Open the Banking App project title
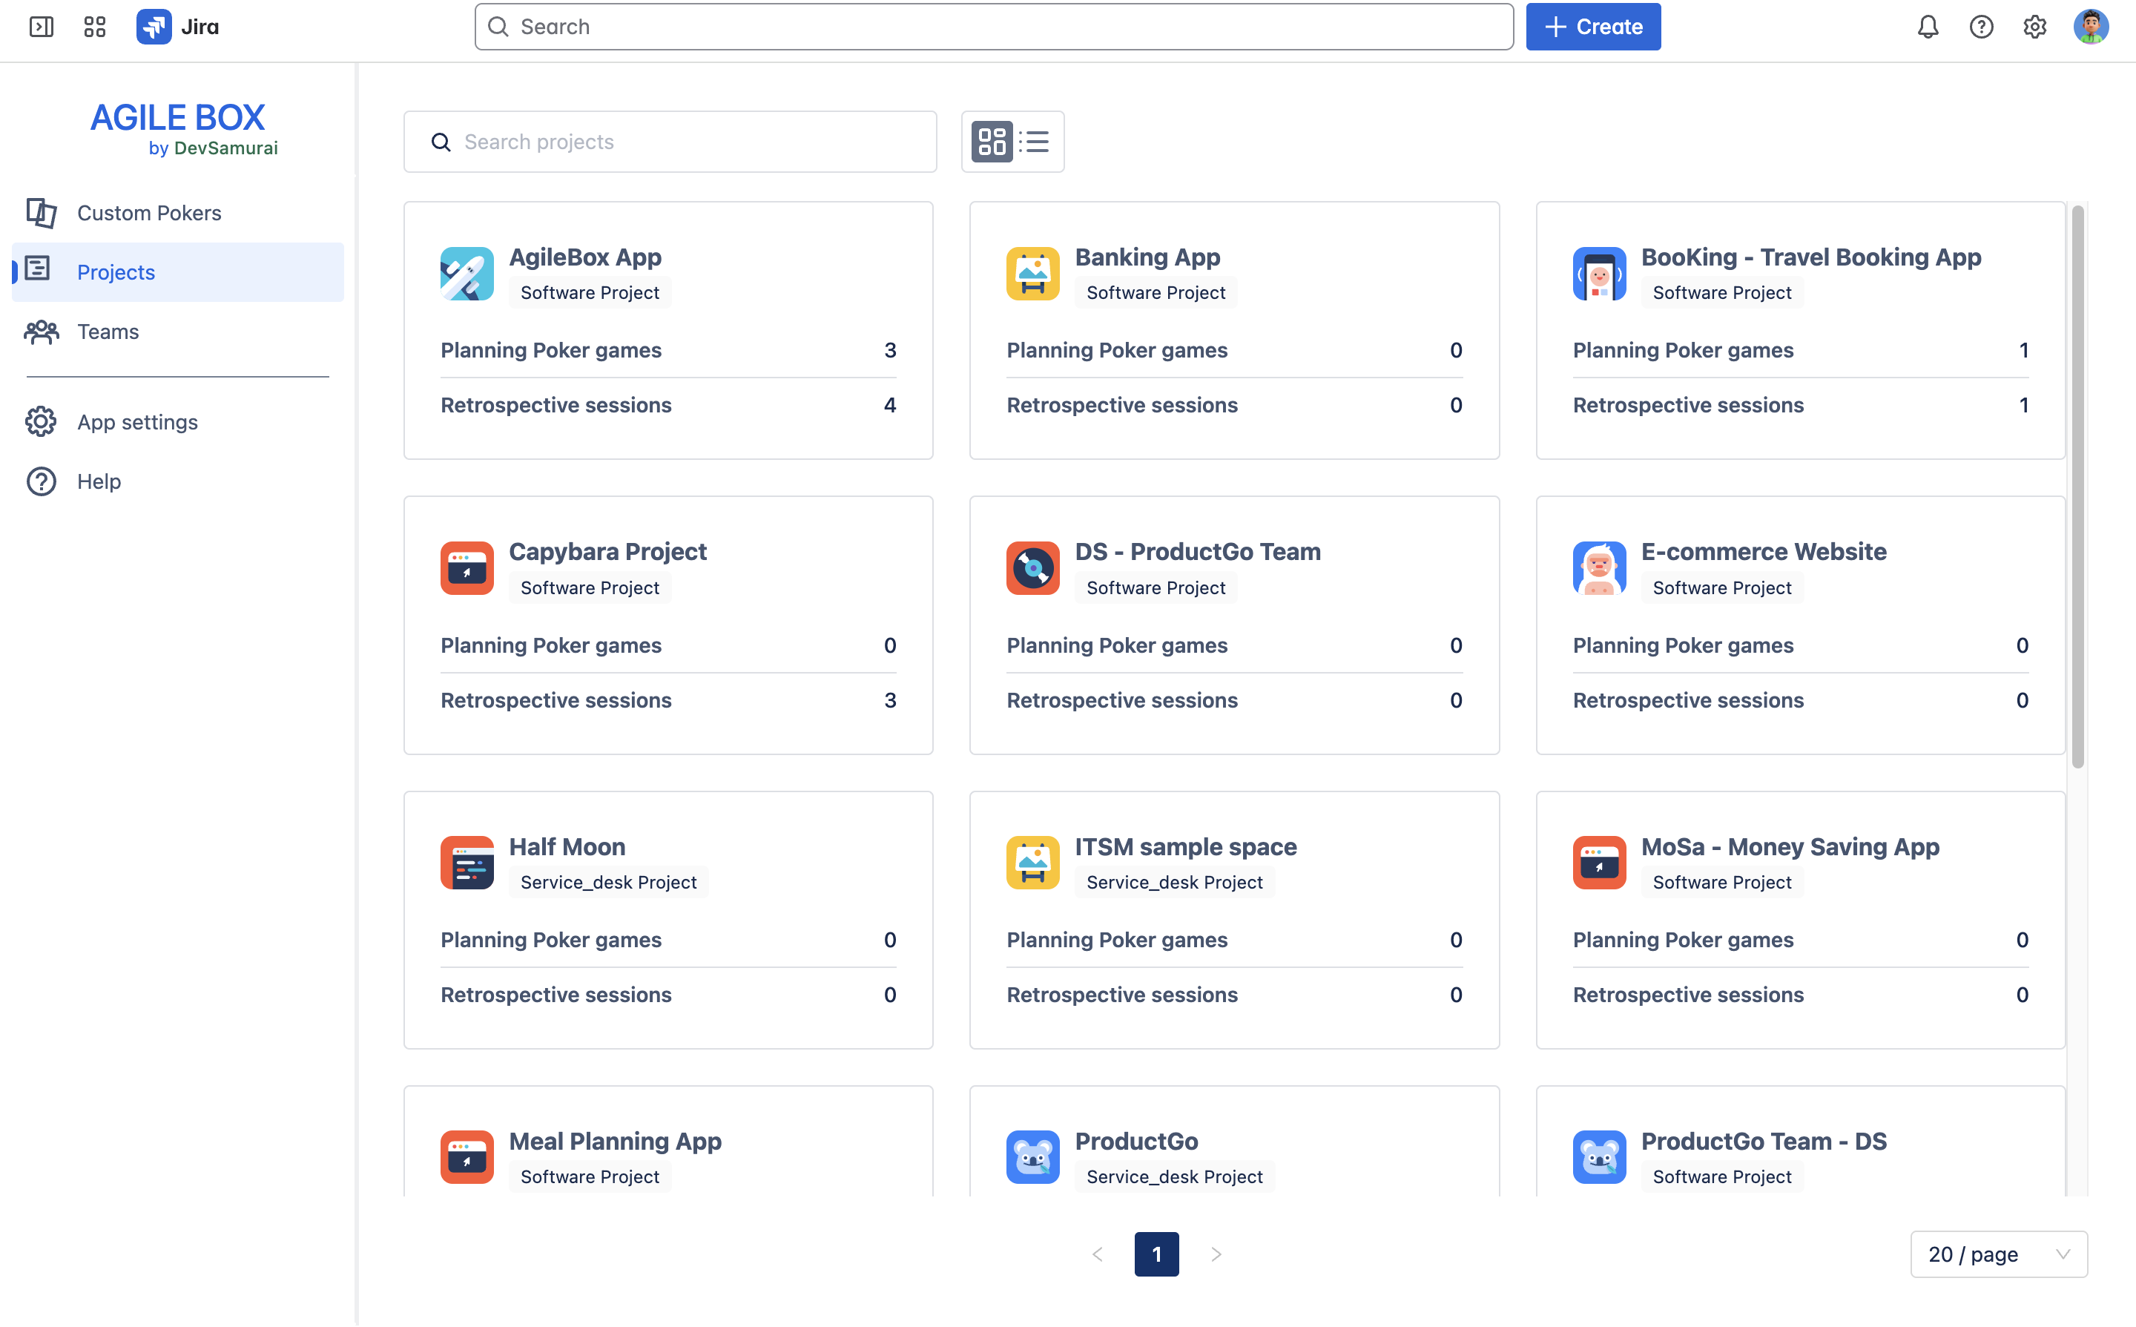The width and height of the screenshot is (2136, 1327). tap(1147, 257)
